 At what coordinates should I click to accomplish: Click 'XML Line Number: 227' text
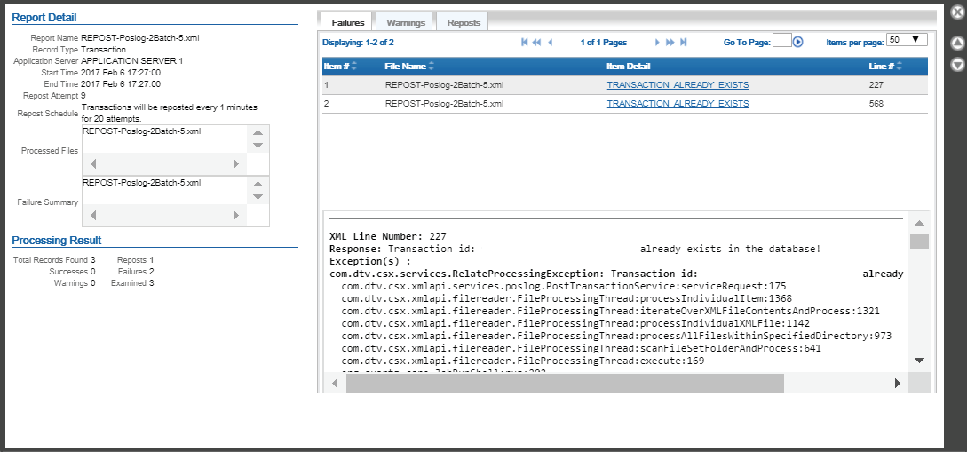[388, 236]
